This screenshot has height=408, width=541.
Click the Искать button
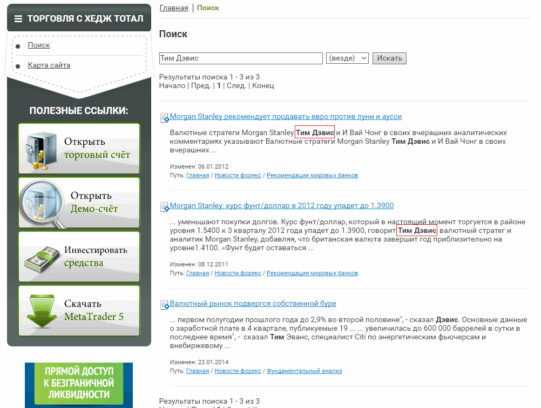click(389, 58)
